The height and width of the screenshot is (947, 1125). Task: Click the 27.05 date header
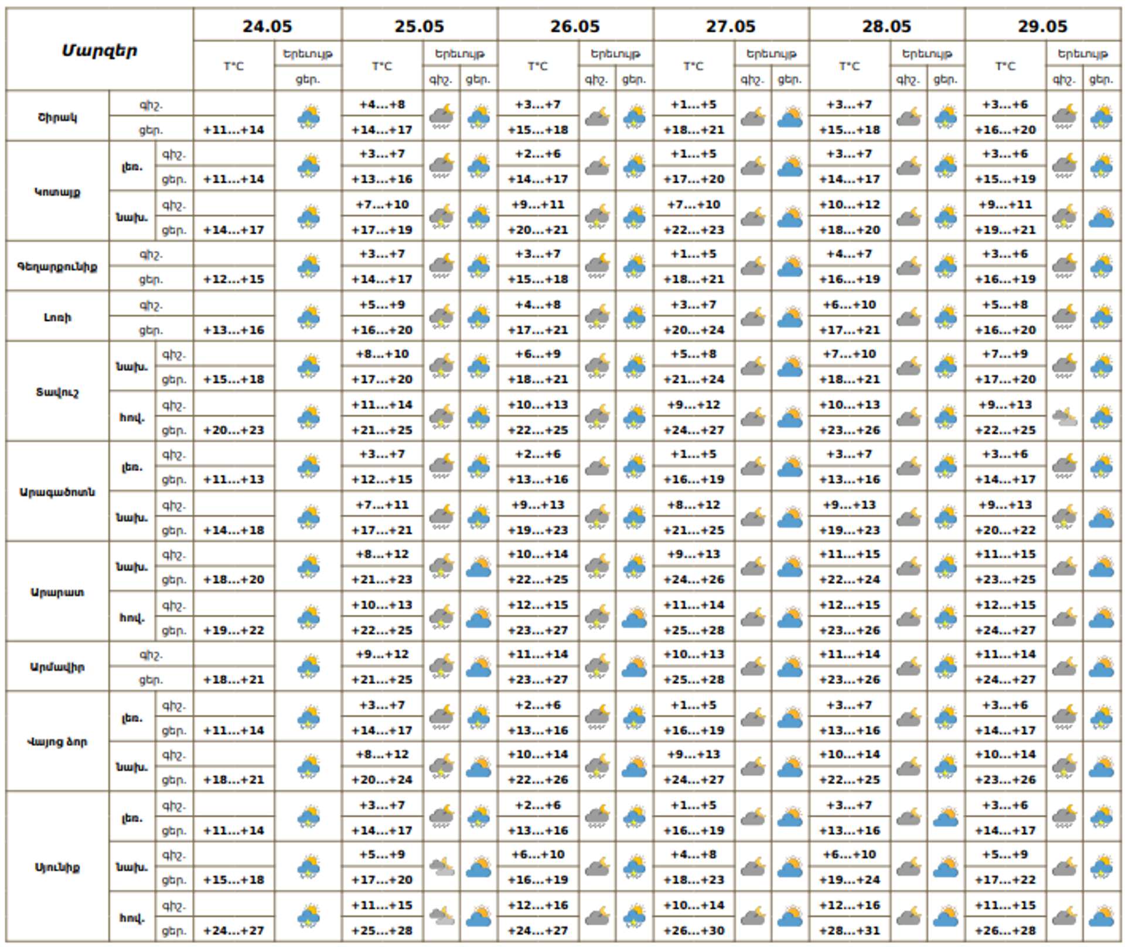click(731, 26)
